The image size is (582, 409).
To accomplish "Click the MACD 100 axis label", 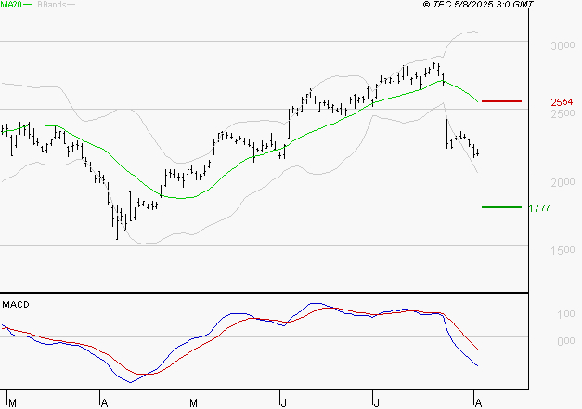I will coord(566,314).
